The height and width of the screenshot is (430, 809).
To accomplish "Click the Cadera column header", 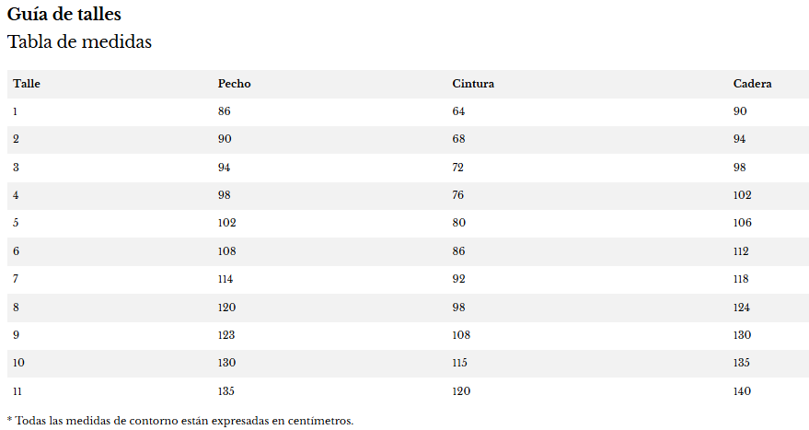I will click(752, 84).
